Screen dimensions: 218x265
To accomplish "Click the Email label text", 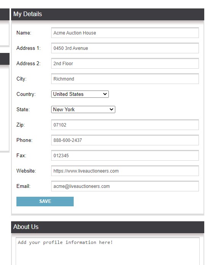I will (x=23, y=186).
